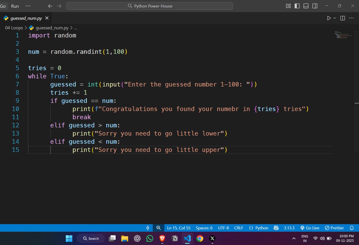The height and width of the screenshot is (245, 359).
Task: Click line number 6 in gutter
Action: pos(17,76)
